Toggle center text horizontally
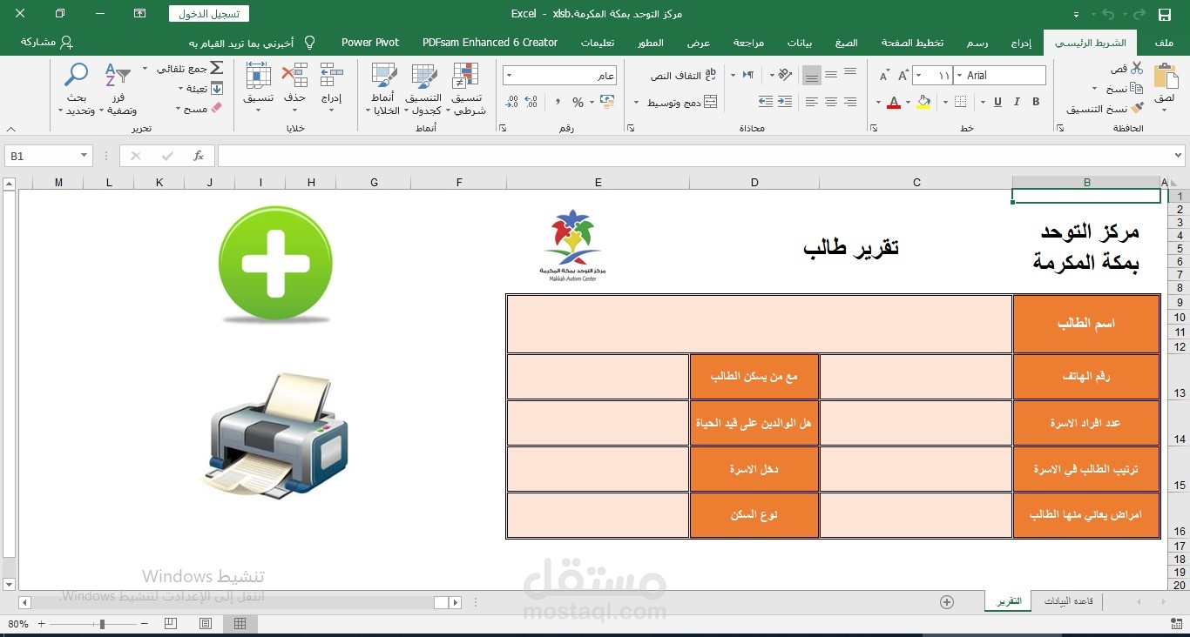The width and height of the screenshot is (1190, 637). point(831,102)
